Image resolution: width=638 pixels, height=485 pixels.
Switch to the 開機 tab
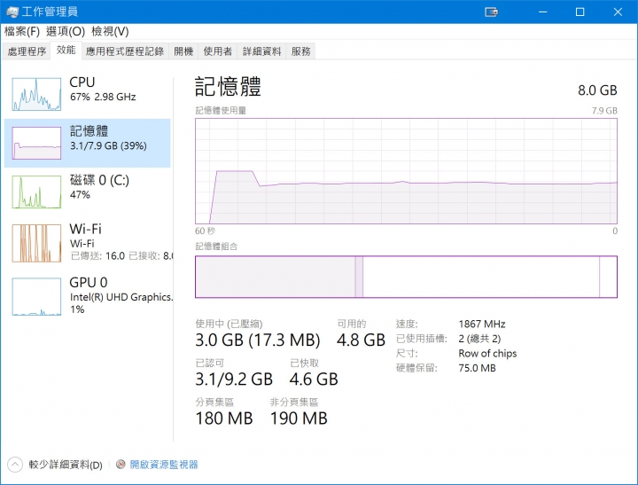click(x=183, y=51)
